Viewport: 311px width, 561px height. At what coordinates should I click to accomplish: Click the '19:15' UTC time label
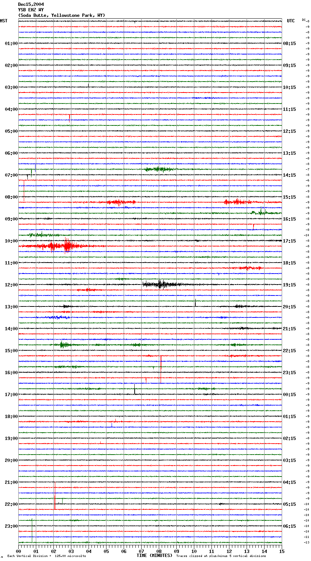coord(289,285)
